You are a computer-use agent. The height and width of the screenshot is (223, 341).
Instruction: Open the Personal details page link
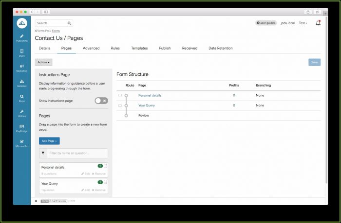150,95
